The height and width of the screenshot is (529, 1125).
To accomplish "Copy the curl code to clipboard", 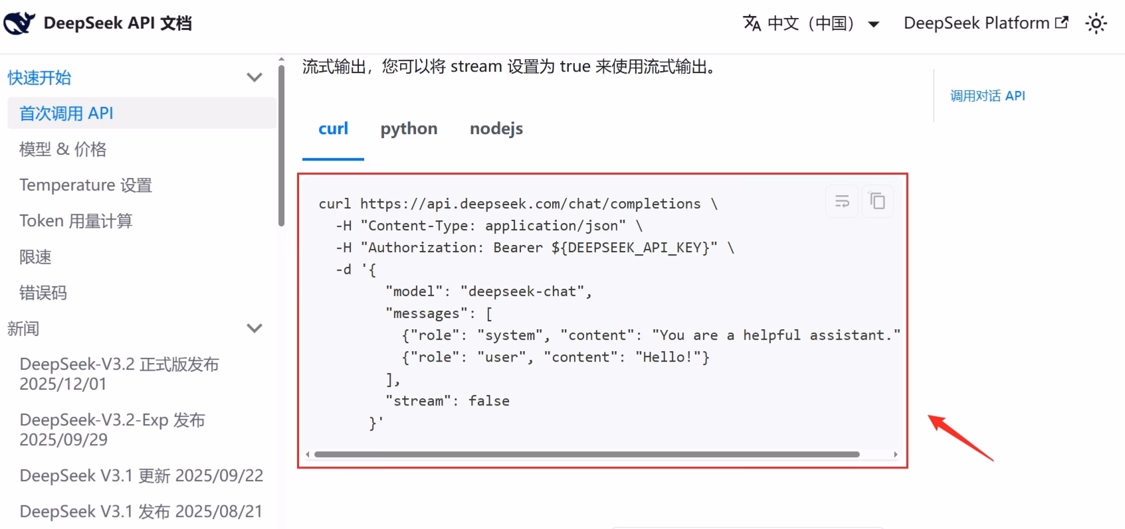I will [x=877, y=201].
